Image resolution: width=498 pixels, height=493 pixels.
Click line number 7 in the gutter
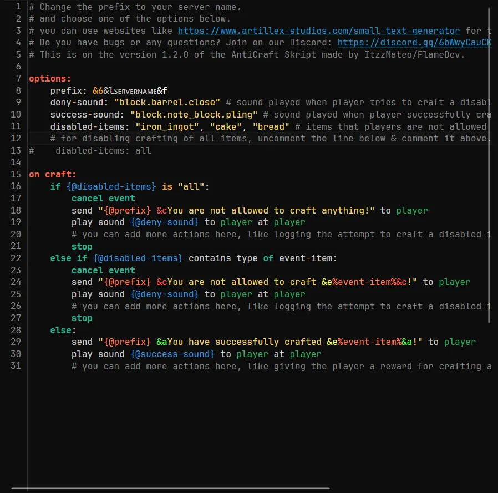coord(18,79)
